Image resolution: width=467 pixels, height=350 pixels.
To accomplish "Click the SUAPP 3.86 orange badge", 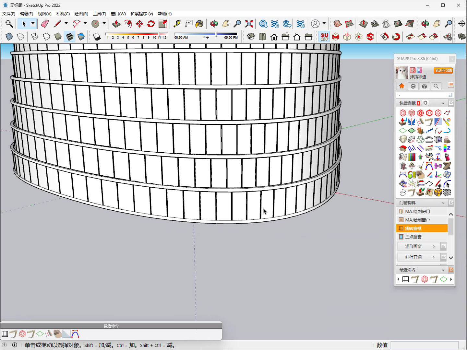I will tap(443, 70).
